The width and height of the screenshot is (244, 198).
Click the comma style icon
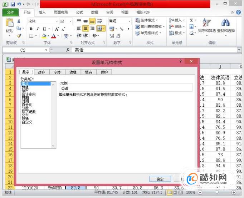pyautogui.click(x=128, y=29)
